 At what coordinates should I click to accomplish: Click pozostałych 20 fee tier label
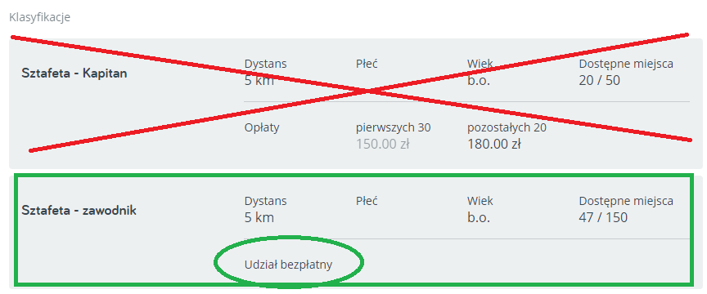507,128
